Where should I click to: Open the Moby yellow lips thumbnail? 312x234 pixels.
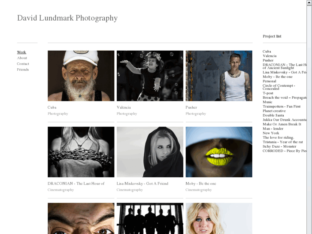click(x=219, y=152)
